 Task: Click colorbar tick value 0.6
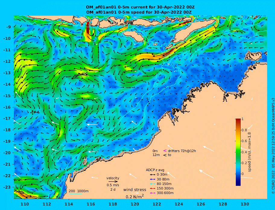pyautogui.click(x=244, y=141)
